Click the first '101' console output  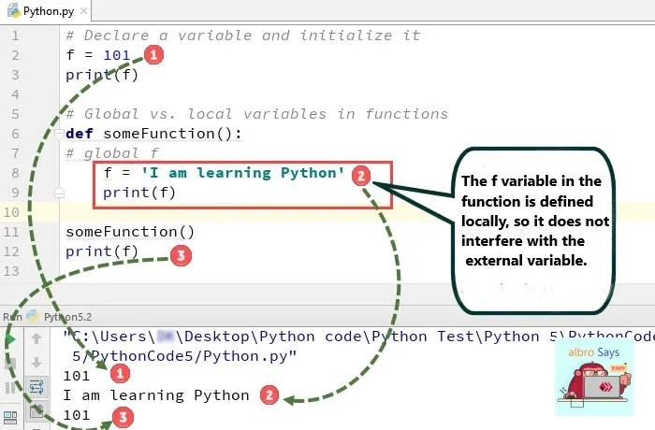click(77, 376)
